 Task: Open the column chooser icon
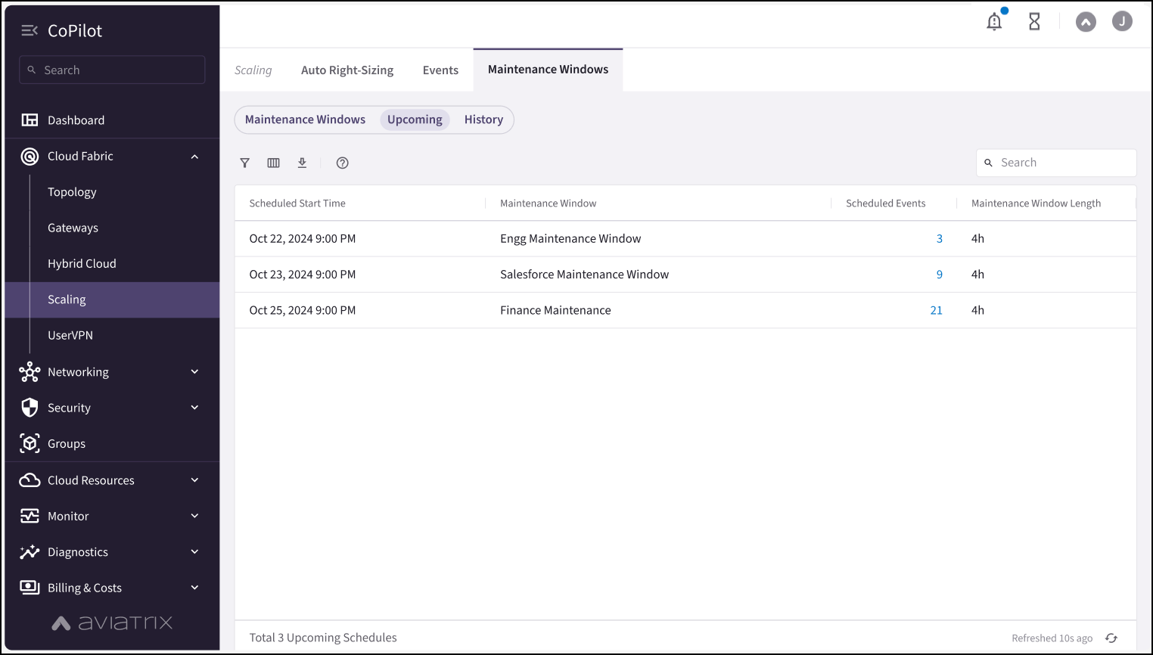click(x=273, y=163)
